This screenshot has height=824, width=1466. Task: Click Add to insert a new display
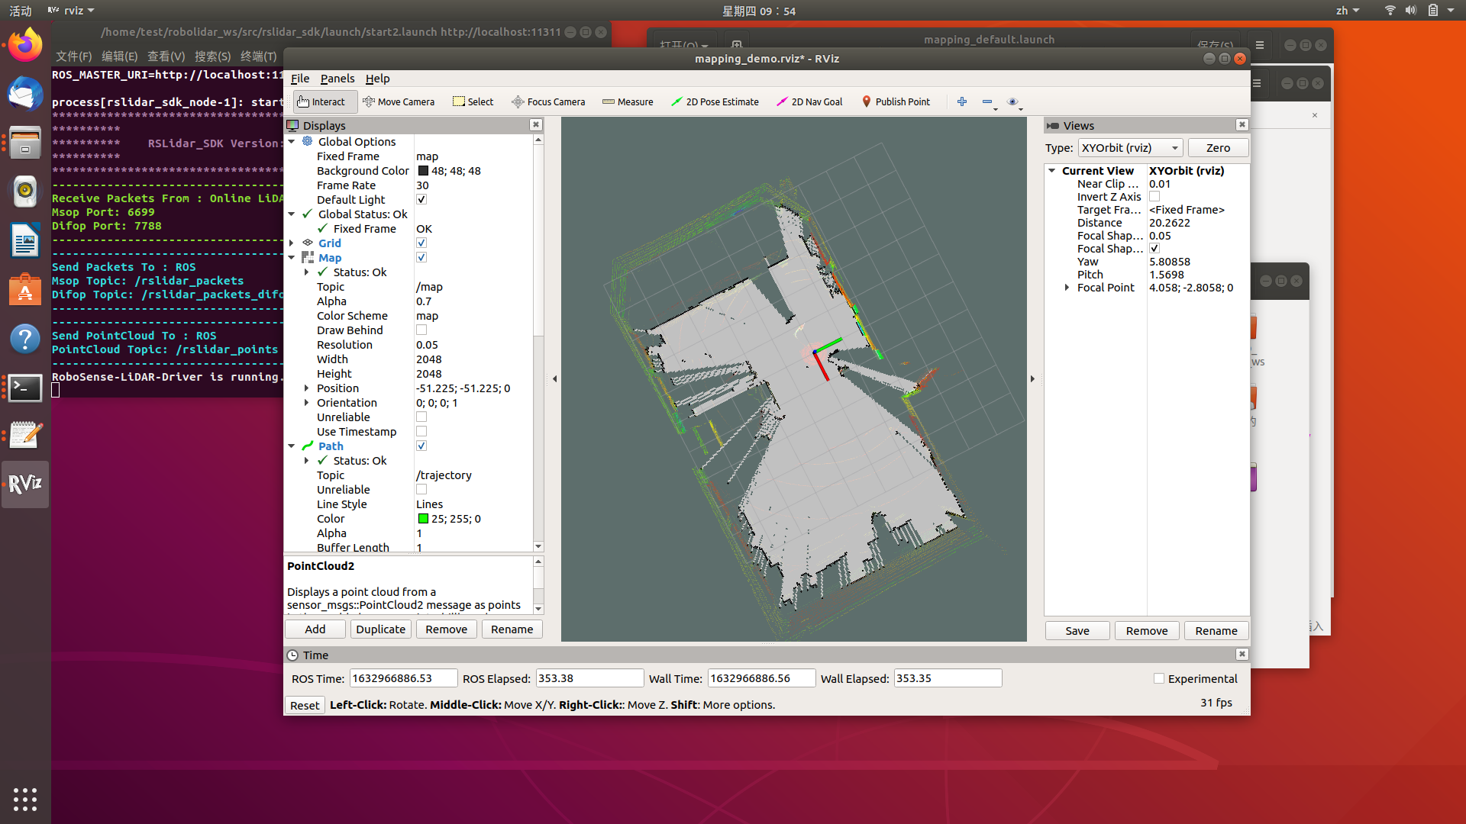315,629
